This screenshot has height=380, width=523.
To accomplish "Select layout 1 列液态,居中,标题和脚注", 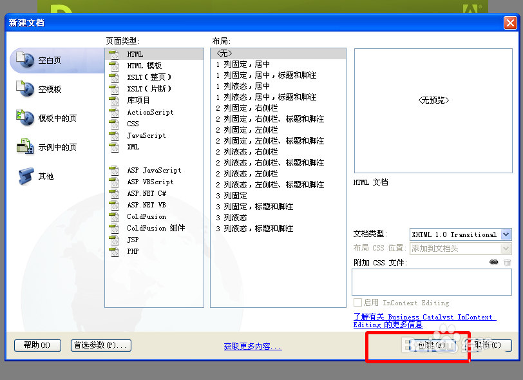I will coord(278,97).
